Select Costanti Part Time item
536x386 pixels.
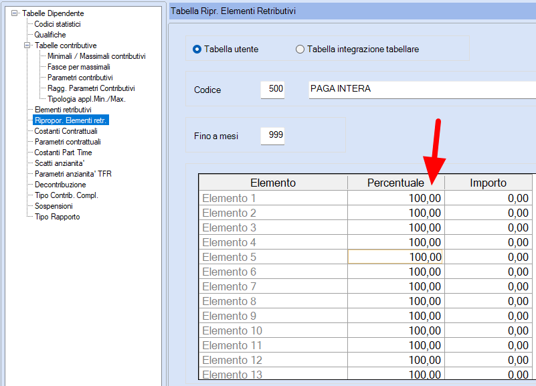tap(64, 153)
